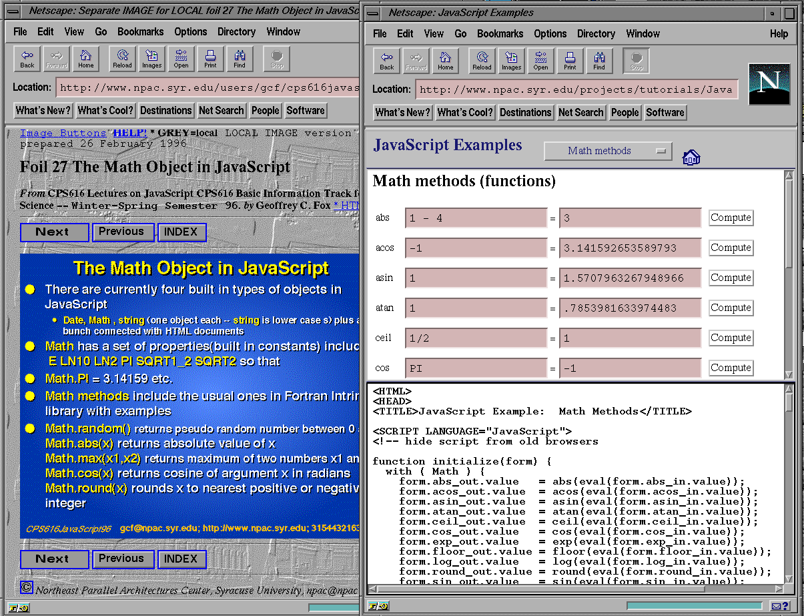
Task: Click Software button in JavaScript Examples window
Action: (x=665, y=113)
